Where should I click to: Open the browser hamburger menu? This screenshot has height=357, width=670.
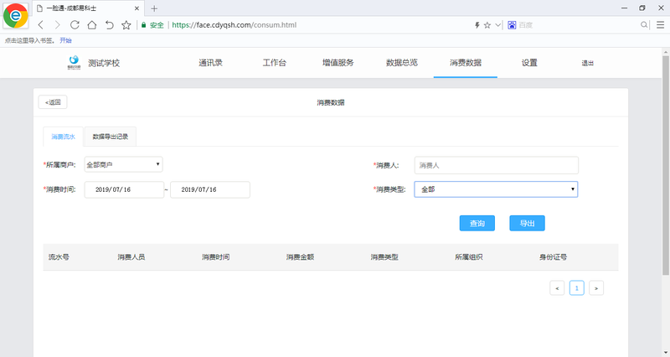pos(660,25)
